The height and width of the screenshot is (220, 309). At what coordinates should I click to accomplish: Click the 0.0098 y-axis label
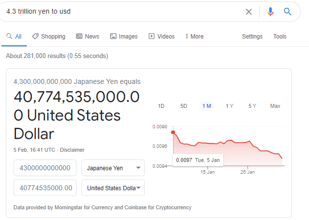tap(160, 127)
